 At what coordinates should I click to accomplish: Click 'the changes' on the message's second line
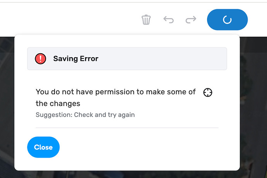(x=58, y=103)
